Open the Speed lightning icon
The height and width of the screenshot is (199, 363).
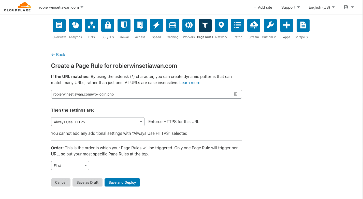point(156,25)
